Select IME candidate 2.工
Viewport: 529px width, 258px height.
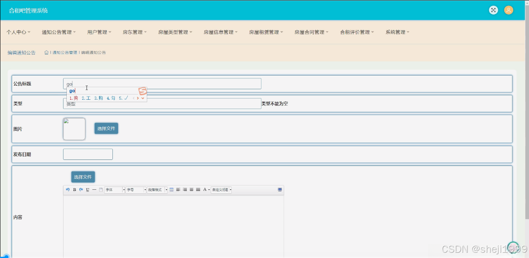point(86,98)
